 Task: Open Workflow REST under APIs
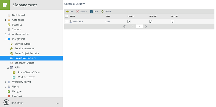[26, 77]
